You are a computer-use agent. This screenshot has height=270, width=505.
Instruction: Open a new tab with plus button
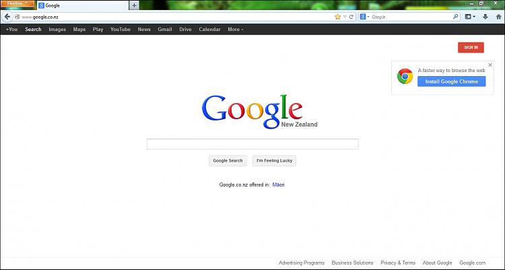click(x=134, y=5)
